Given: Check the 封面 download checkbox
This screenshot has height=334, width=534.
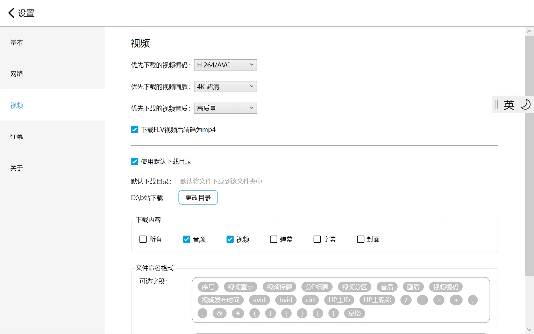Looking at the screenshot, I should 361,239.
